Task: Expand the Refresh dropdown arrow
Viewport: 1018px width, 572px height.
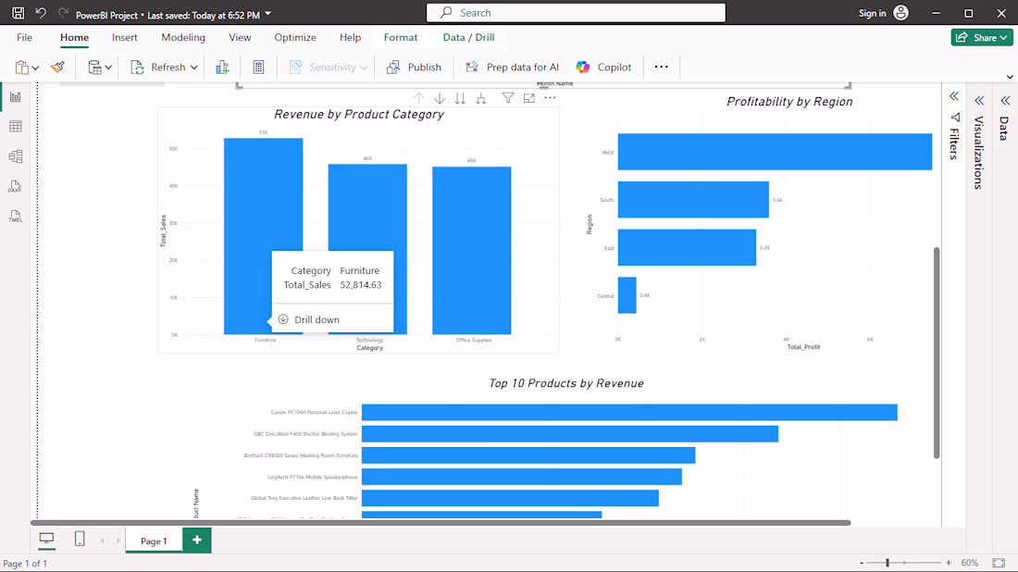Action: click(x=193, y=68)
